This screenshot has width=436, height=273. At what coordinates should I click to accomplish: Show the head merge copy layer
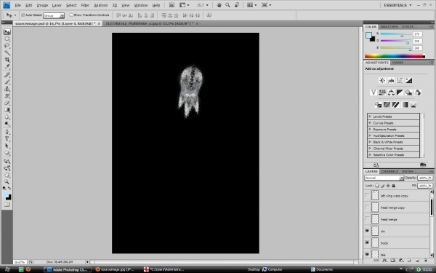point(367,207)
